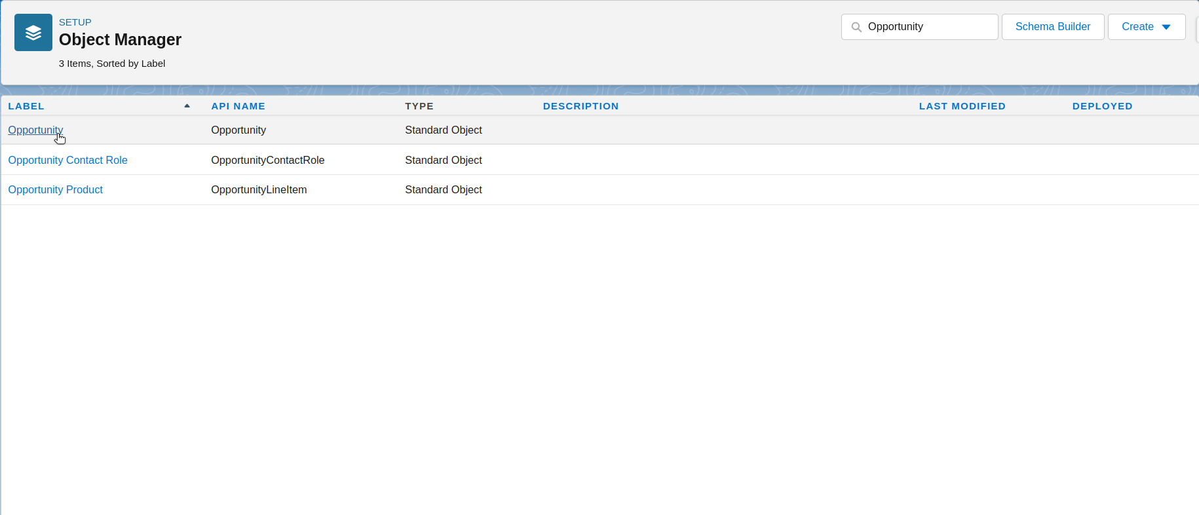Click the LABEL sort ascending arrow

pos(187,105)
